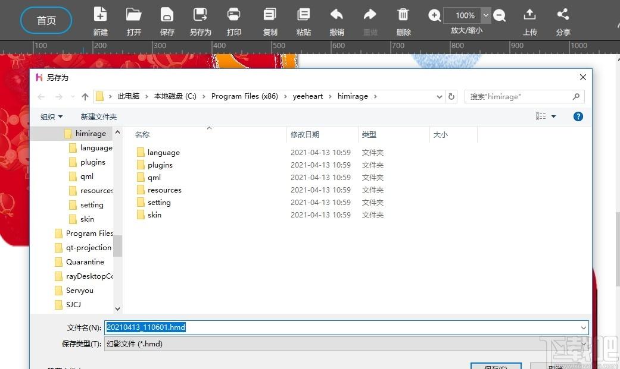The height and width of the screenshot is (369, 620).
Task: Click the 首页 home button
Action: point(46,20)
